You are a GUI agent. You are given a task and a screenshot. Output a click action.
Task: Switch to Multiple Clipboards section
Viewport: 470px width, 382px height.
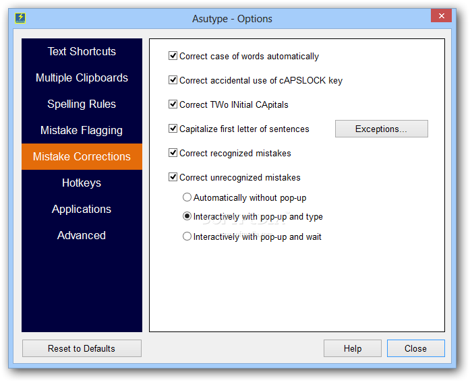coord(82,78)
